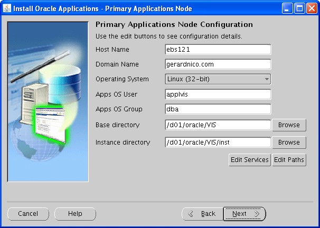Viewport: 320px width, 228px height.
Task: Browse for the Instance directory
Action: (x=289, y=142)
